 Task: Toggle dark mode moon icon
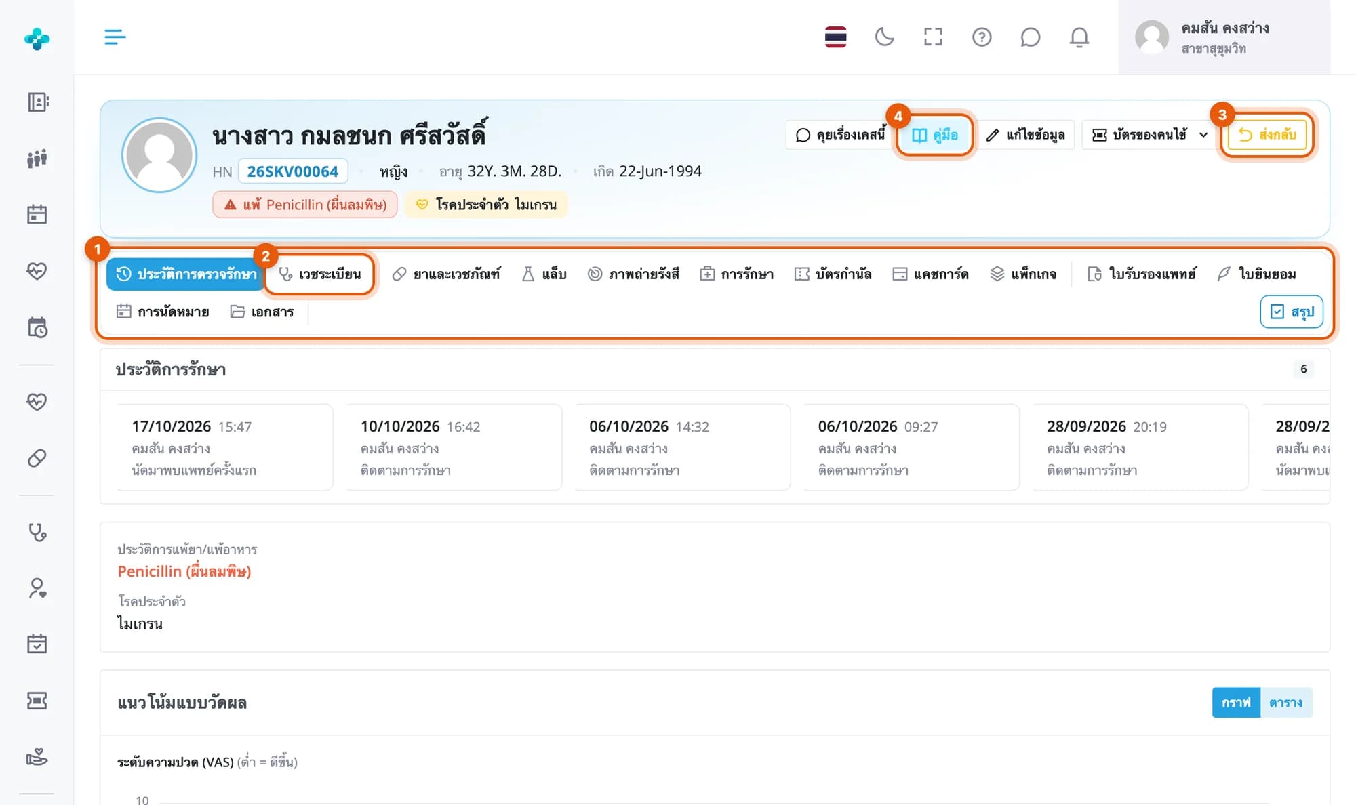884,37
